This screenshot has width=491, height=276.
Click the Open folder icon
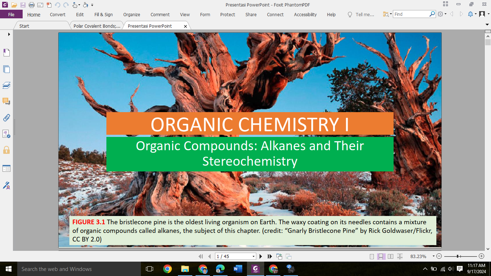[14, 5]
